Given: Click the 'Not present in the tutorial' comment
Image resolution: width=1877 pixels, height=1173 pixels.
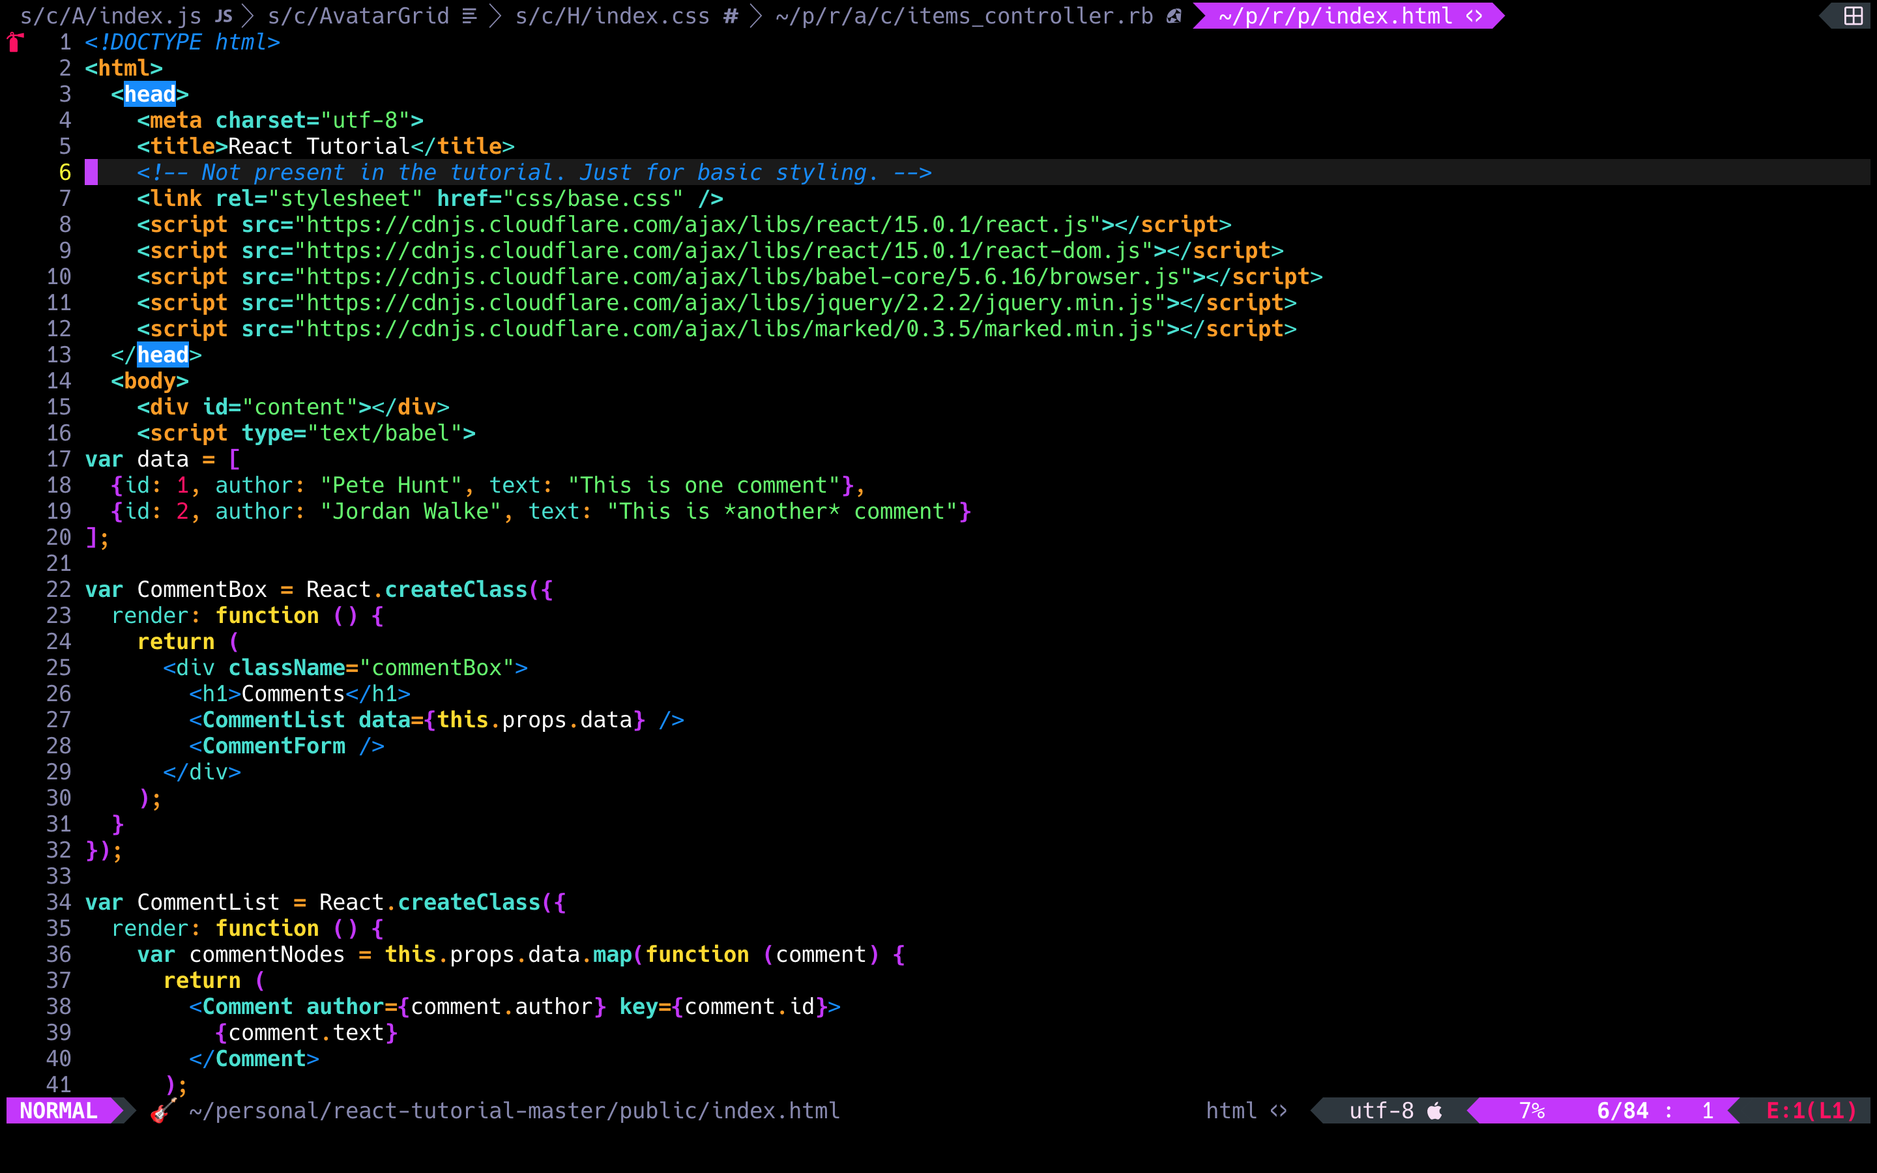Looking at the screenshot, I should (534, 172).
